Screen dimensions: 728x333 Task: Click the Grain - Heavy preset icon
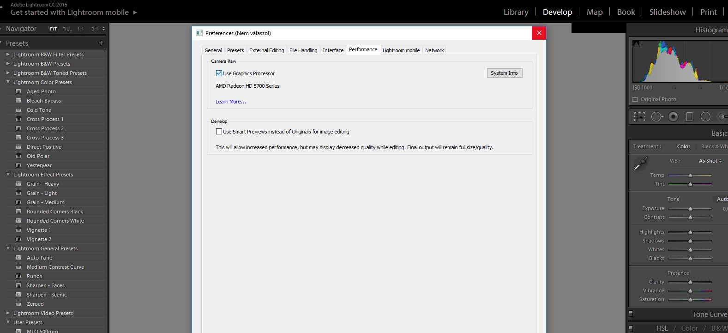[x=18, y=184]
